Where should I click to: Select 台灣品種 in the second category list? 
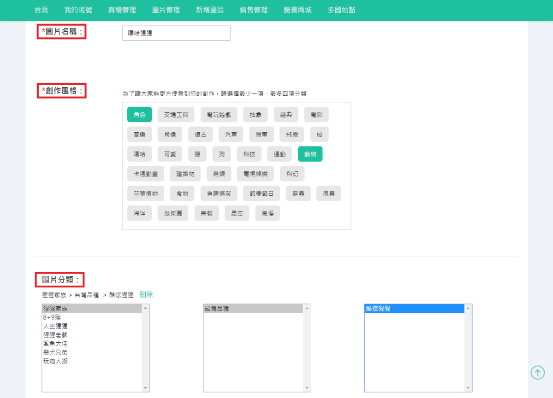[217, 309]
